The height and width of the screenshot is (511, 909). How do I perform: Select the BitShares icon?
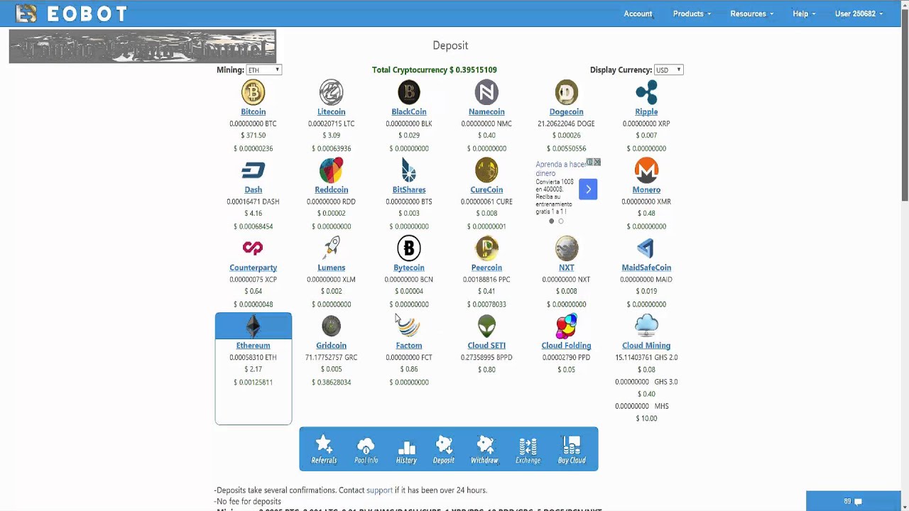pyautogui.click(x=409, y=170)
